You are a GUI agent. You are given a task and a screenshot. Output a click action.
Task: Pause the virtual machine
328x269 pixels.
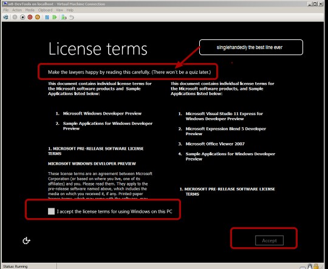pyautogui.click(x=47, y=18)
